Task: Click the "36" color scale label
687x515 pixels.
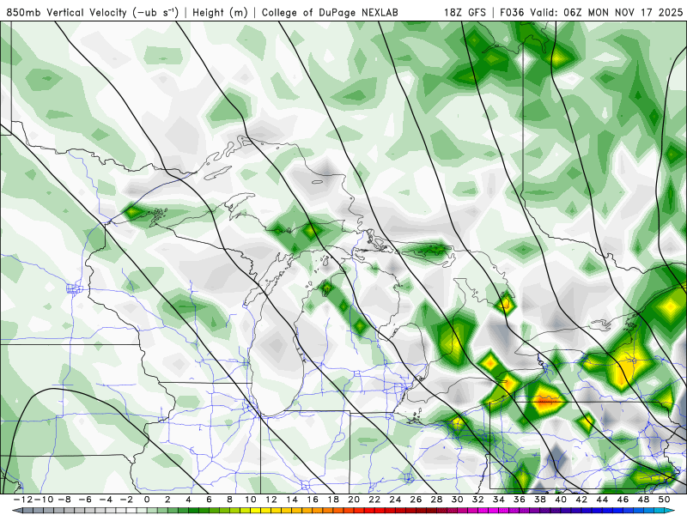Action: 520,500
